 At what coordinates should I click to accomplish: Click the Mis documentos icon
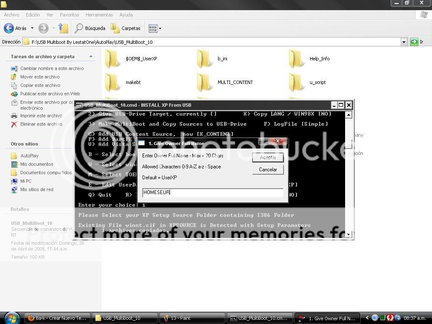point(14,164)
